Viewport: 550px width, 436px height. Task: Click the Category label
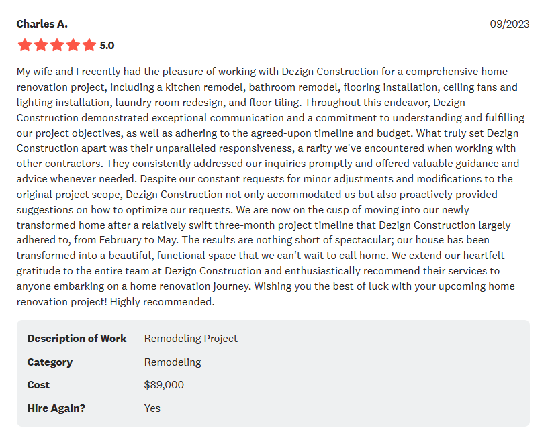pyautogui.click(x=50, y=362)
